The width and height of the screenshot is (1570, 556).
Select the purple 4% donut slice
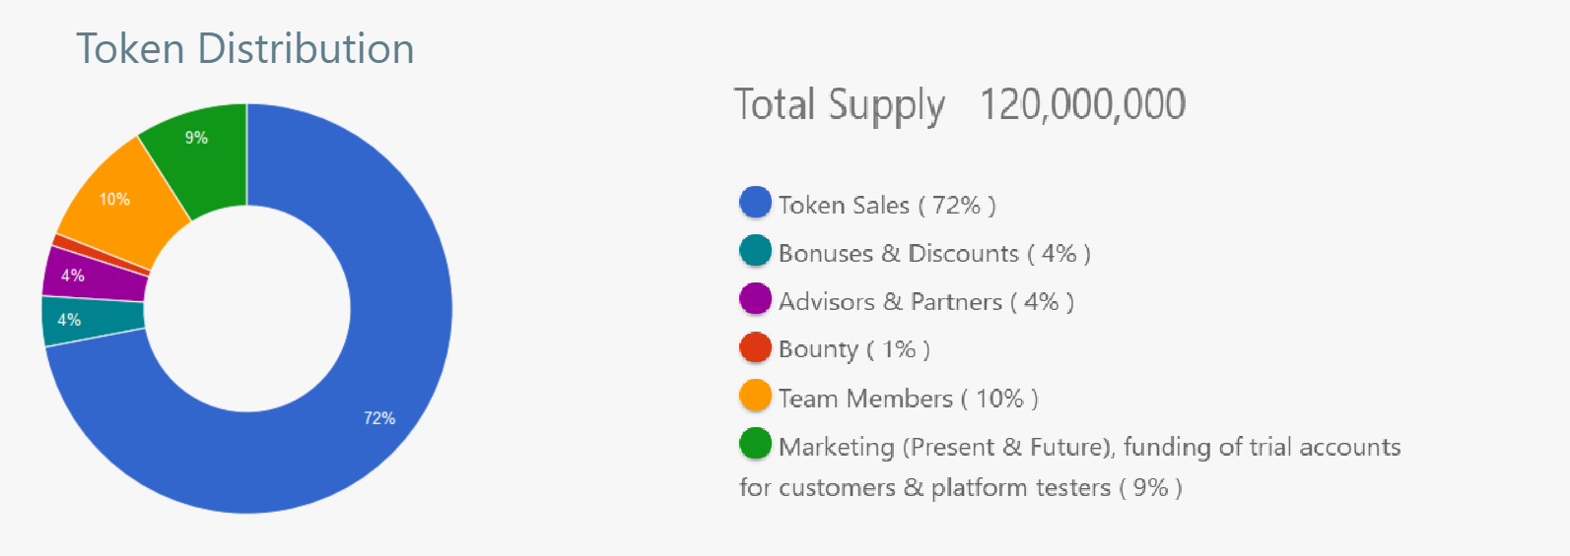96,275
